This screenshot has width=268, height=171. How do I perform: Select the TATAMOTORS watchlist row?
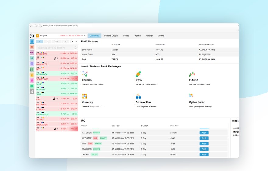coord(57,78)
